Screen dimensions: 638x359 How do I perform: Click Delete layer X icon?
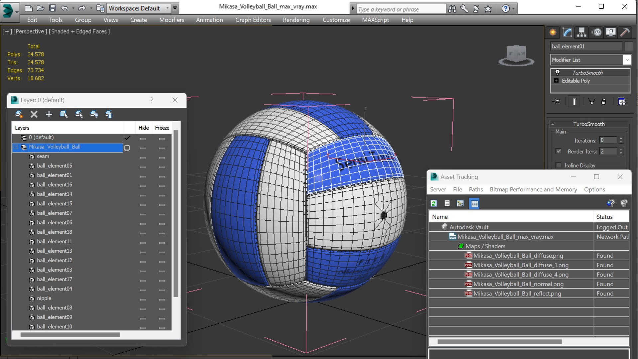[34, 114]
